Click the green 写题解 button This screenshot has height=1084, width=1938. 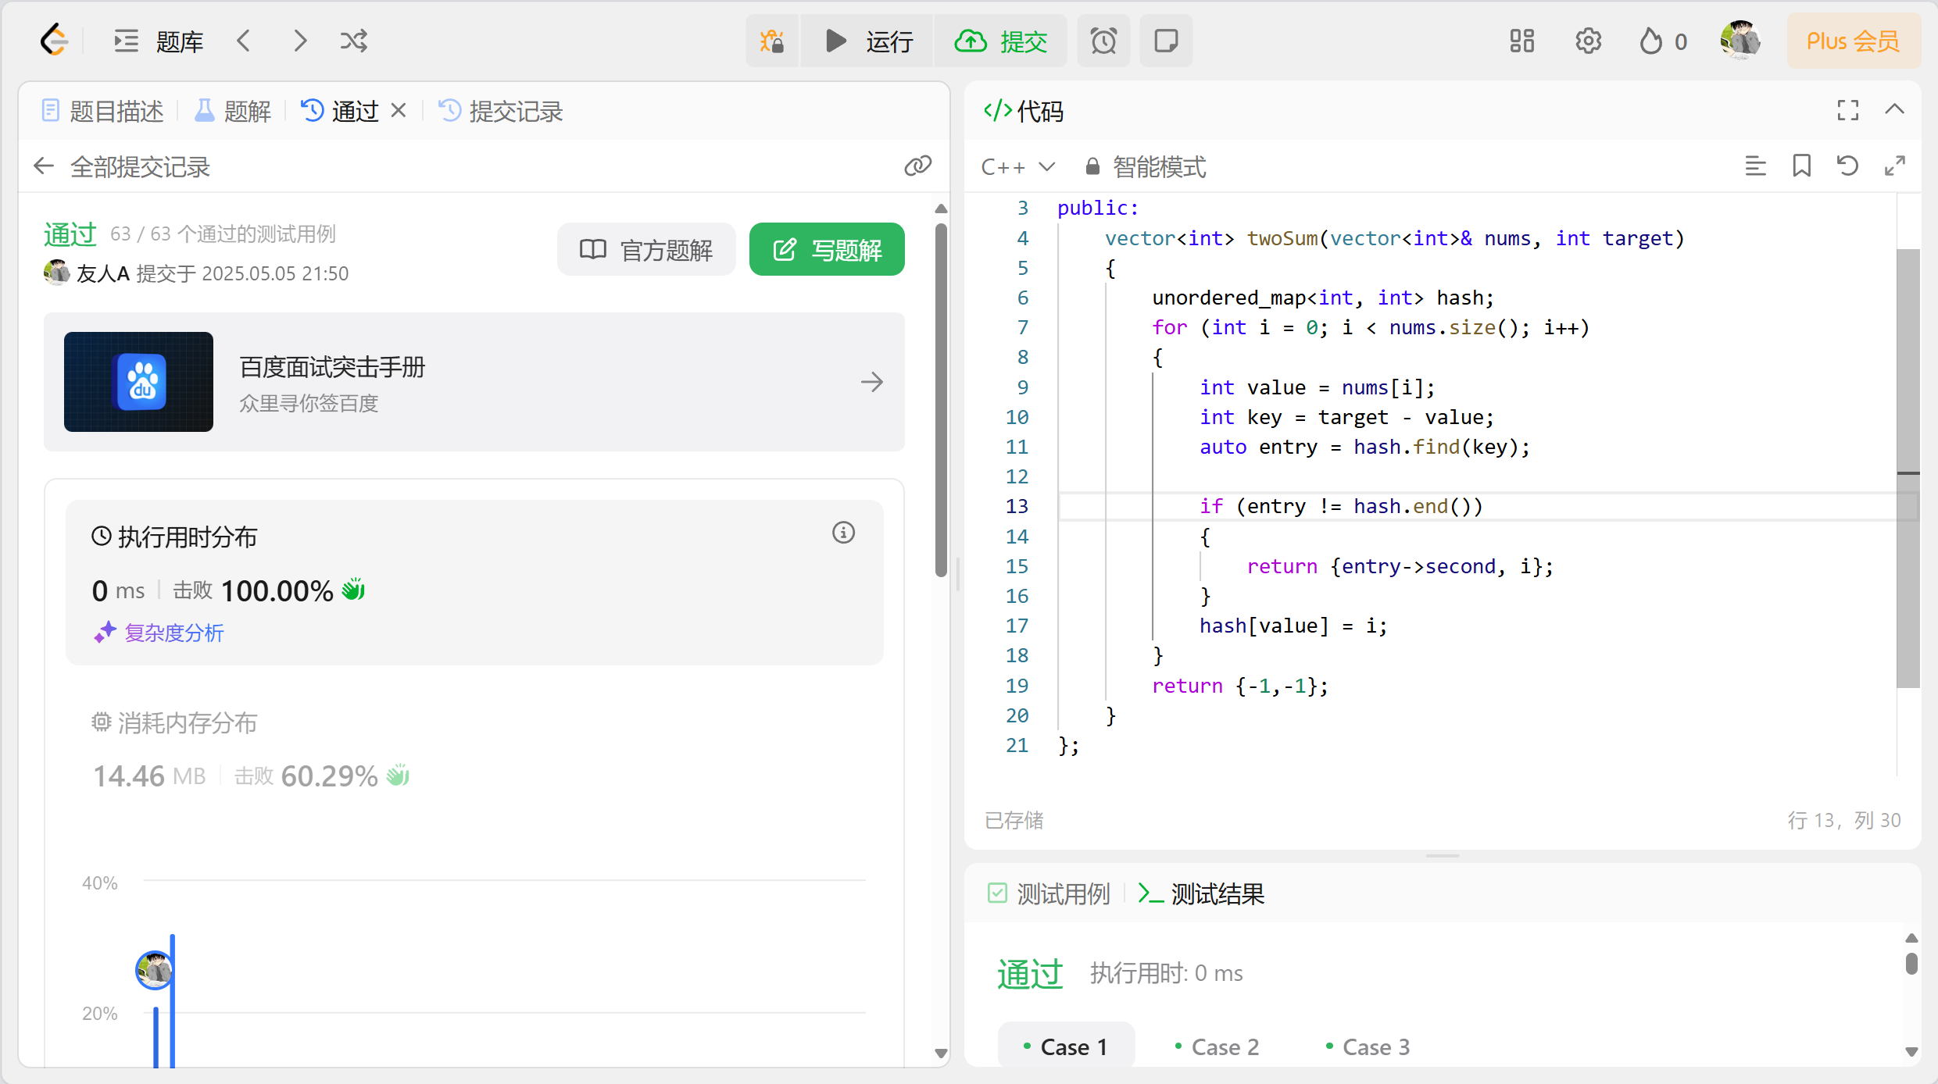827,250
